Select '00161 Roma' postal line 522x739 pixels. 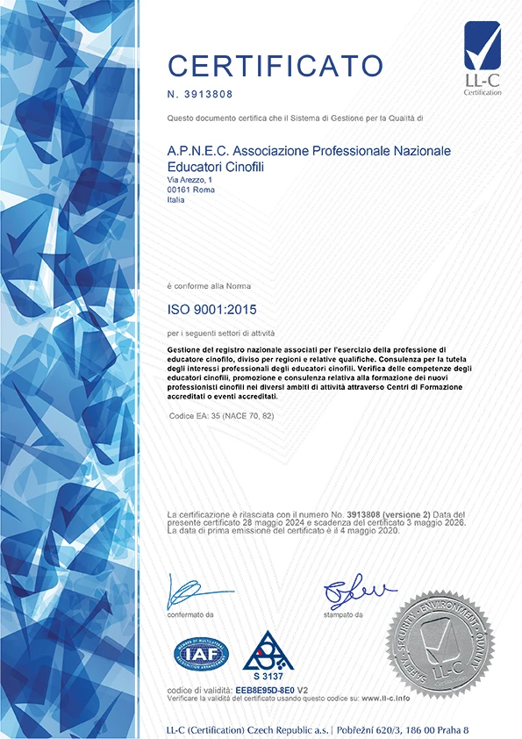click(190, 190)
